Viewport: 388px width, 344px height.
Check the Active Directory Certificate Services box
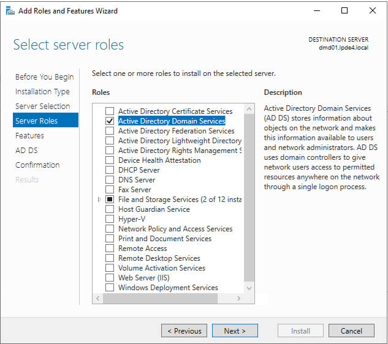[x=110, y=111]
